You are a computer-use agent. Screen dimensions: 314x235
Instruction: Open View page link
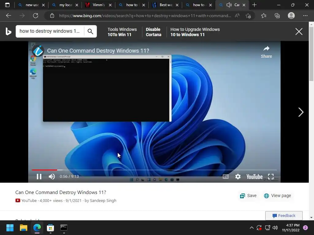pos(277,196)
